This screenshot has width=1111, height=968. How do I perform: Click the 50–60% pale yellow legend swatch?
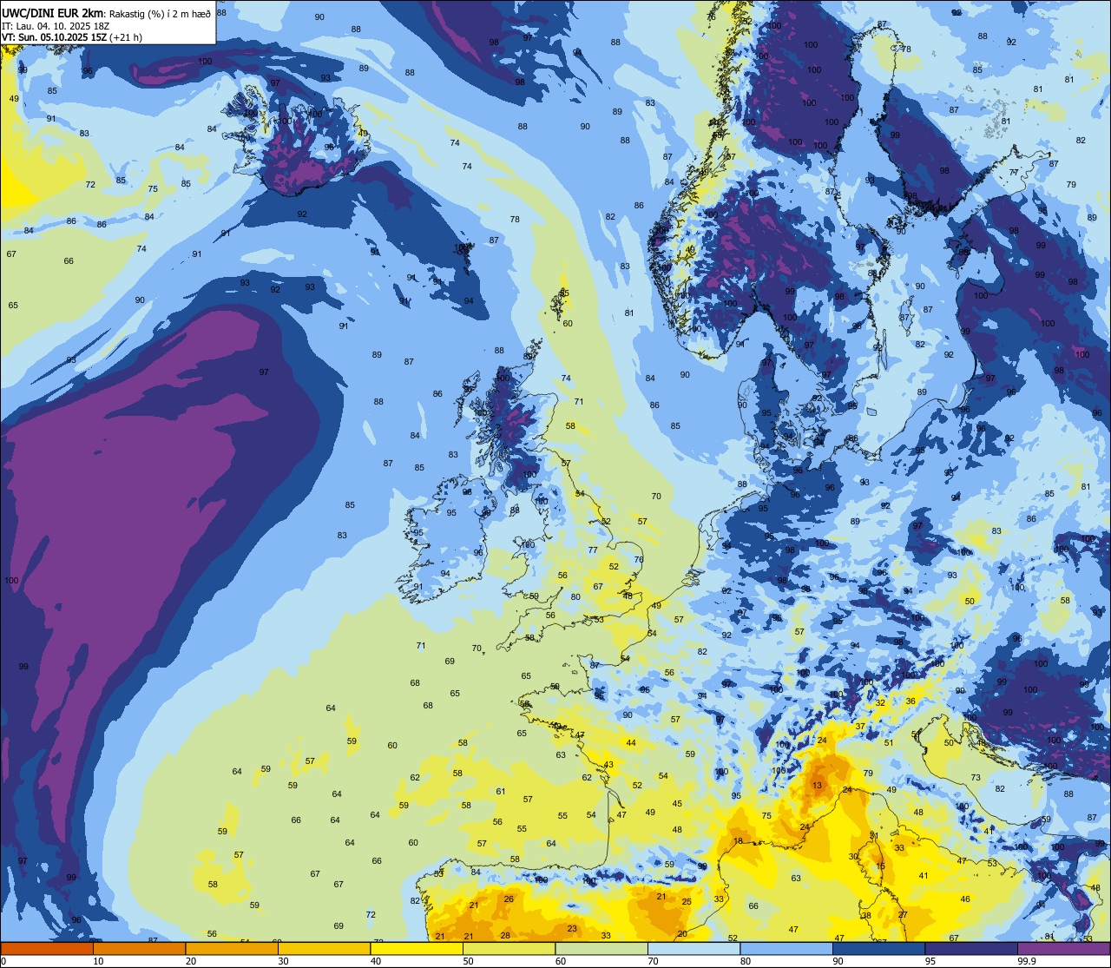click(509, 948)
